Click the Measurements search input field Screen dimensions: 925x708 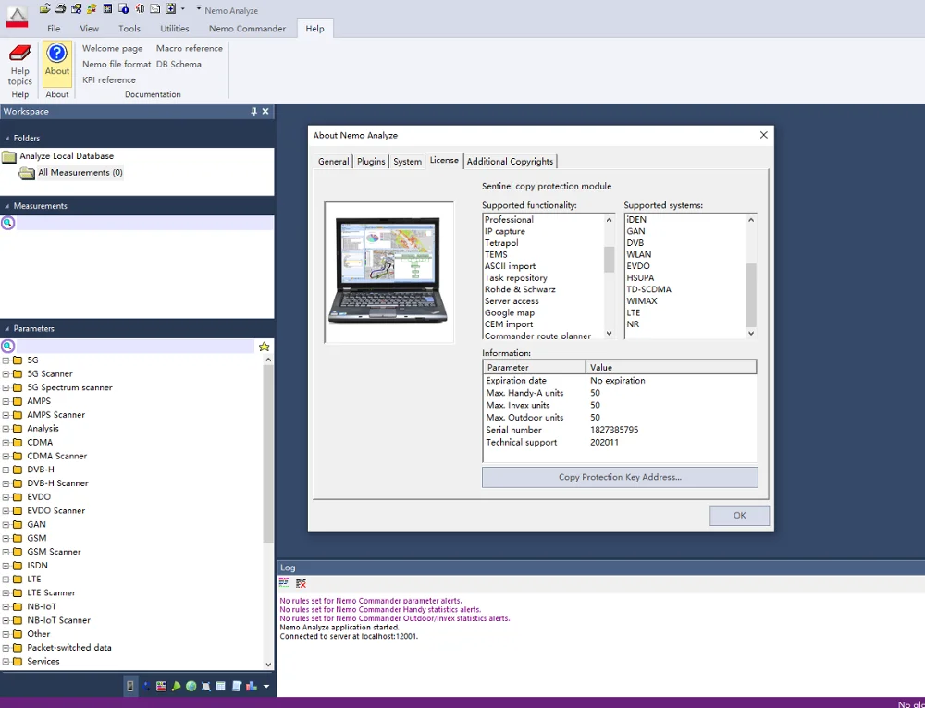[x=144, y=223]
